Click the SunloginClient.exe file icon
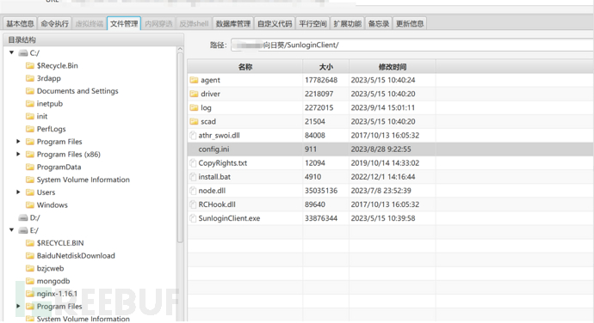This screenshot has height=323, width=594. [193, 218]
